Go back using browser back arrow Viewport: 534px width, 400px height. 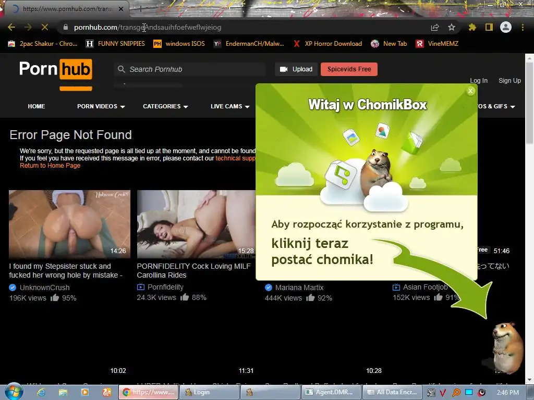point(11,27)
